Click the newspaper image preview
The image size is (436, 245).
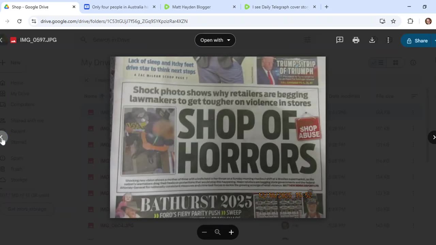218,137
